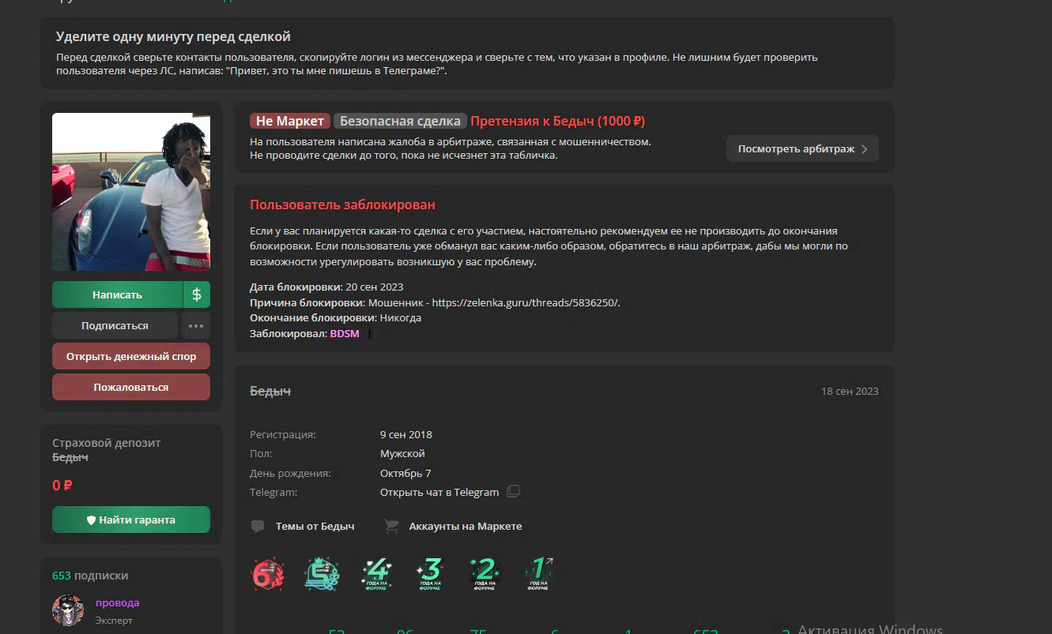Click the Пользователь заблокирован heading

tap(342, 204)
